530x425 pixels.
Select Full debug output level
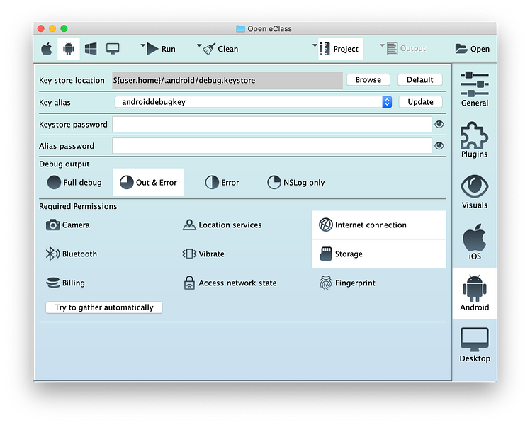click(x=74, y=183)
